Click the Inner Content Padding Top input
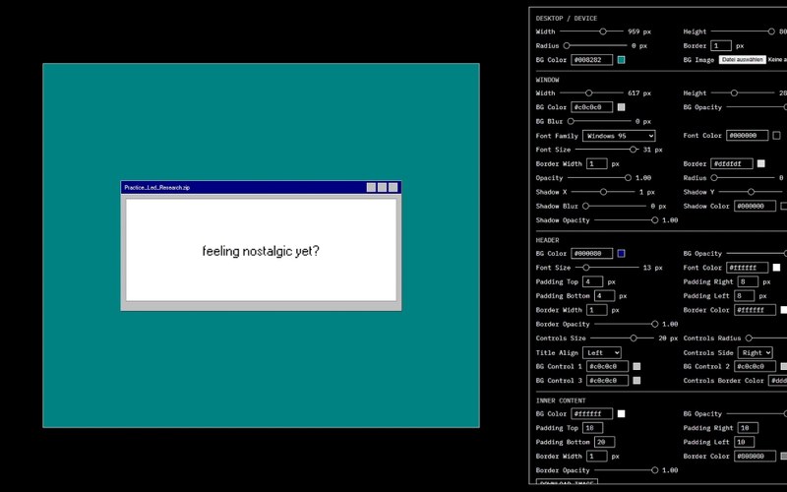The image size is (787, 492). pyautogui.click(x=593, y=428)
